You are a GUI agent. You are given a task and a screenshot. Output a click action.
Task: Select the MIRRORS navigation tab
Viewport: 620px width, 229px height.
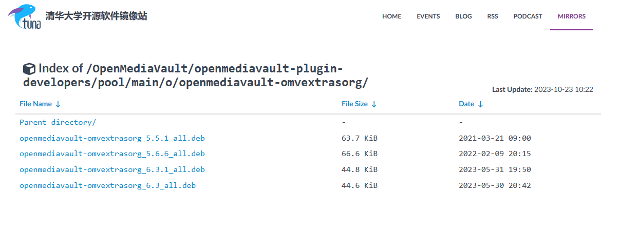(x=572, y=16)
